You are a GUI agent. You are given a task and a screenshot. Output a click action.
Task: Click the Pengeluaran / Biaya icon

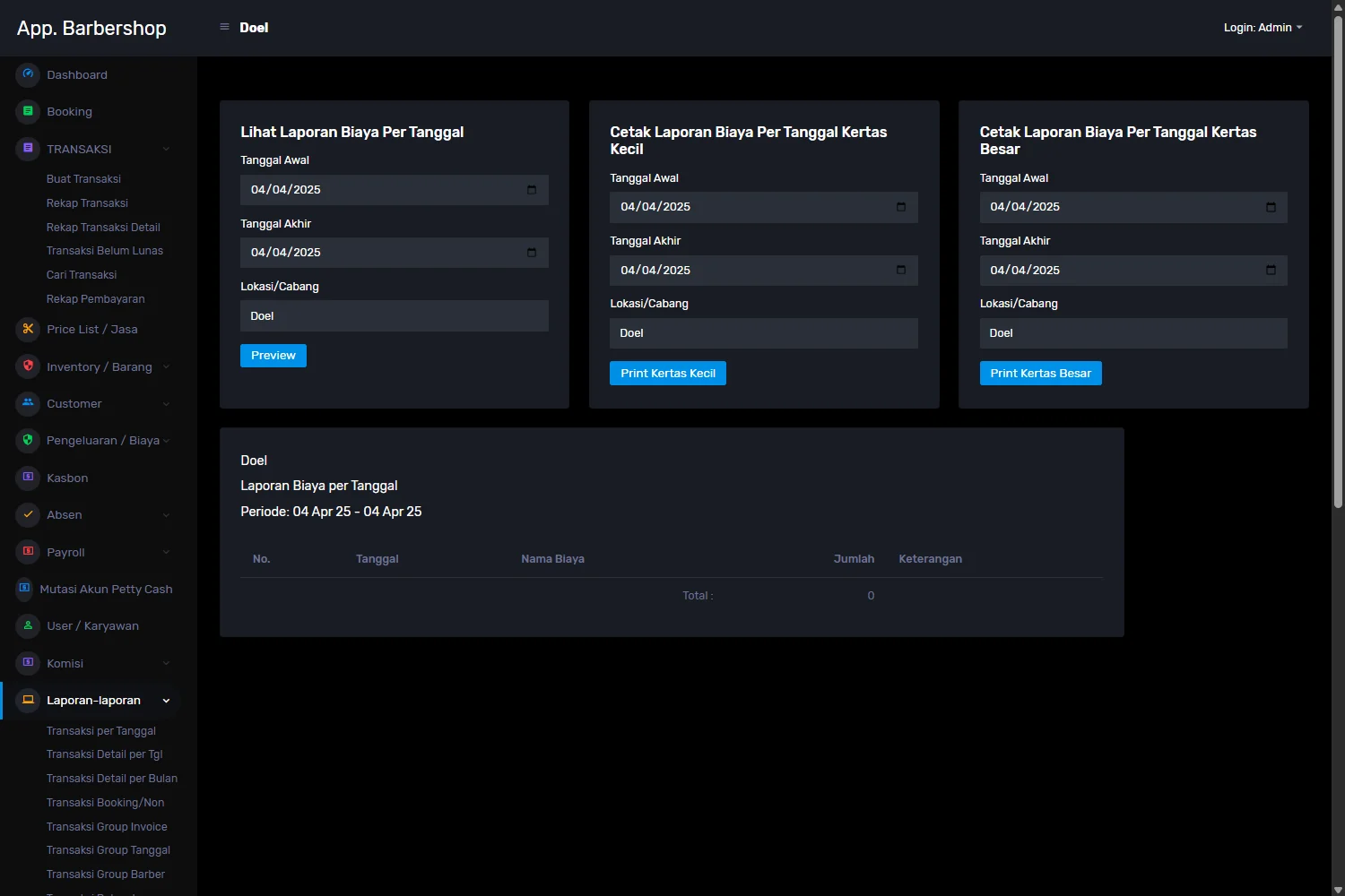click(x=28, y=440)
